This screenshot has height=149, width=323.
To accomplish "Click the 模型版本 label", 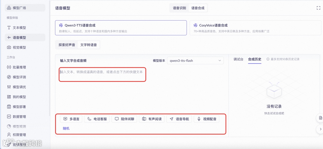I will point(159,61).
